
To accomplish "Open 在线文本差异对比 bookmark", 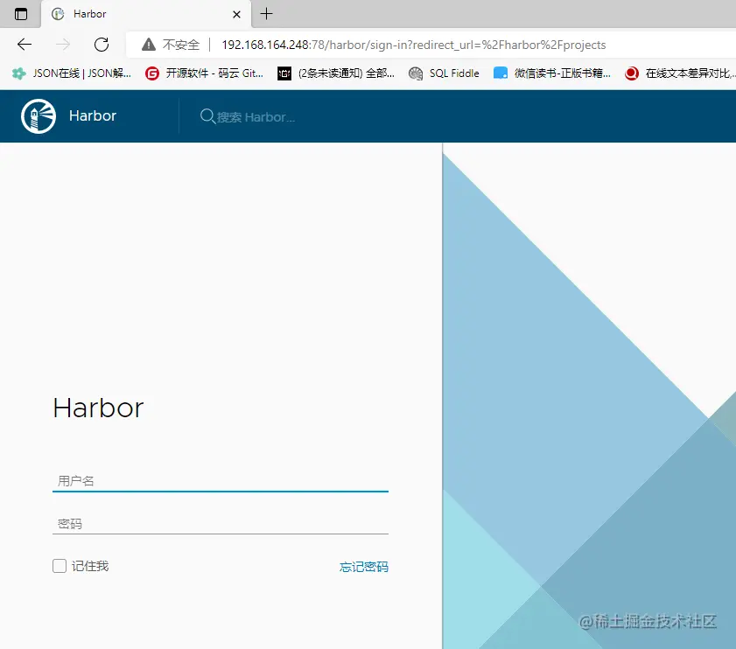I will click(680, 73).
